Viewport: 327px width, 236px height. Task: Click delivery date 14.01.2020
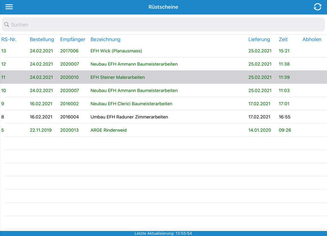click(260, 130)
